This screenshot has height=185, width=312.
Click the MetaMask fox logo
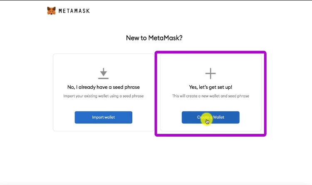[52, 11]
